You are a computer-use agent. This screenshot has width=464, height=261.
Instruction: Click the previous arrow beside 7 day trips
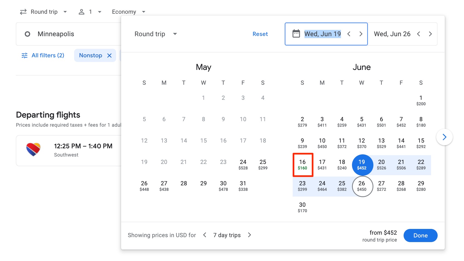click(x=205, y=235)
